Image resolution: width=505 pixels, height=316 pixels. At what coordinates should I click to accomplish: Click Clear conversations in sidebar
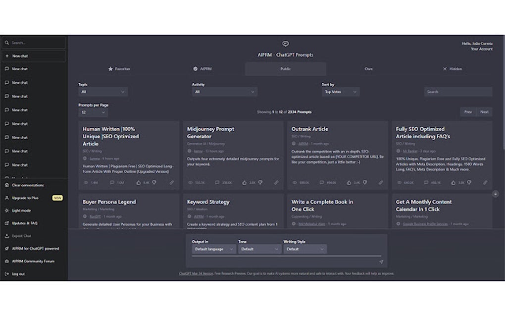coord(28,186)
